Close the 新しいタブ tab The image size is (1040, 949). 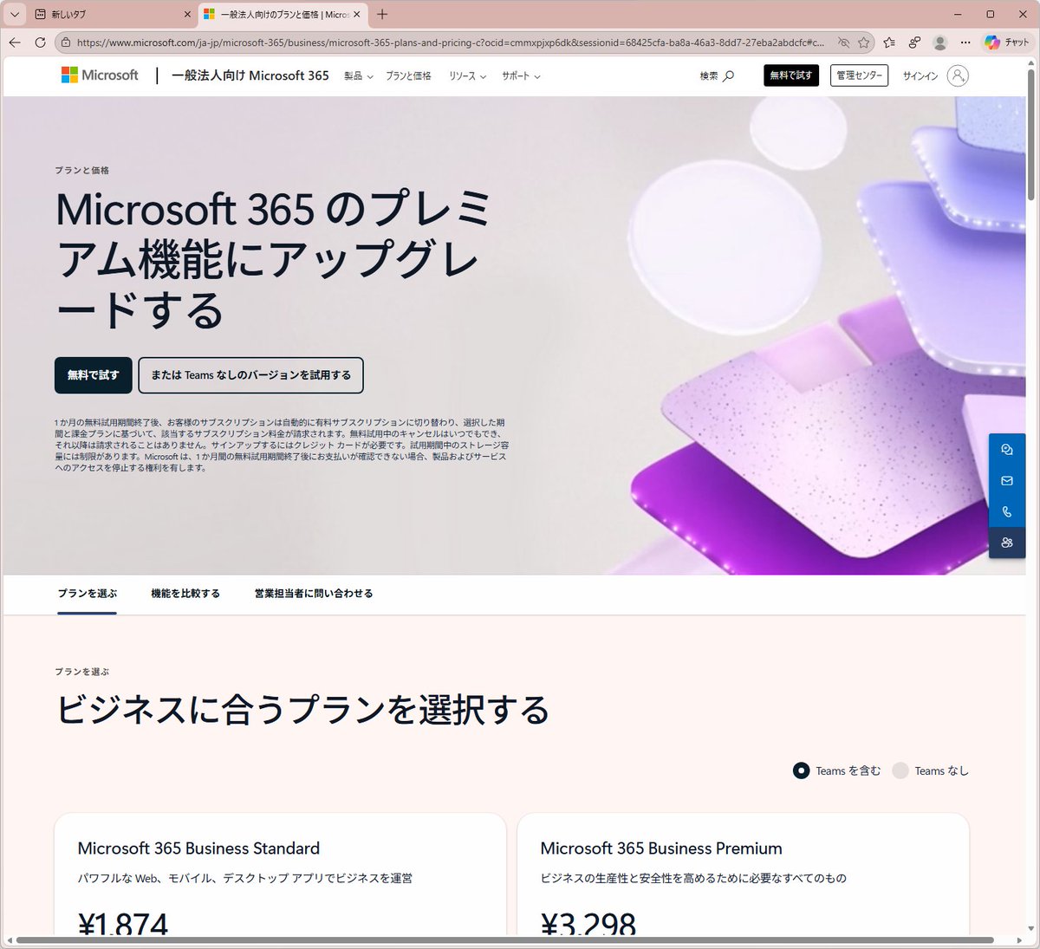pyautogui.click(x=188, y=15)
